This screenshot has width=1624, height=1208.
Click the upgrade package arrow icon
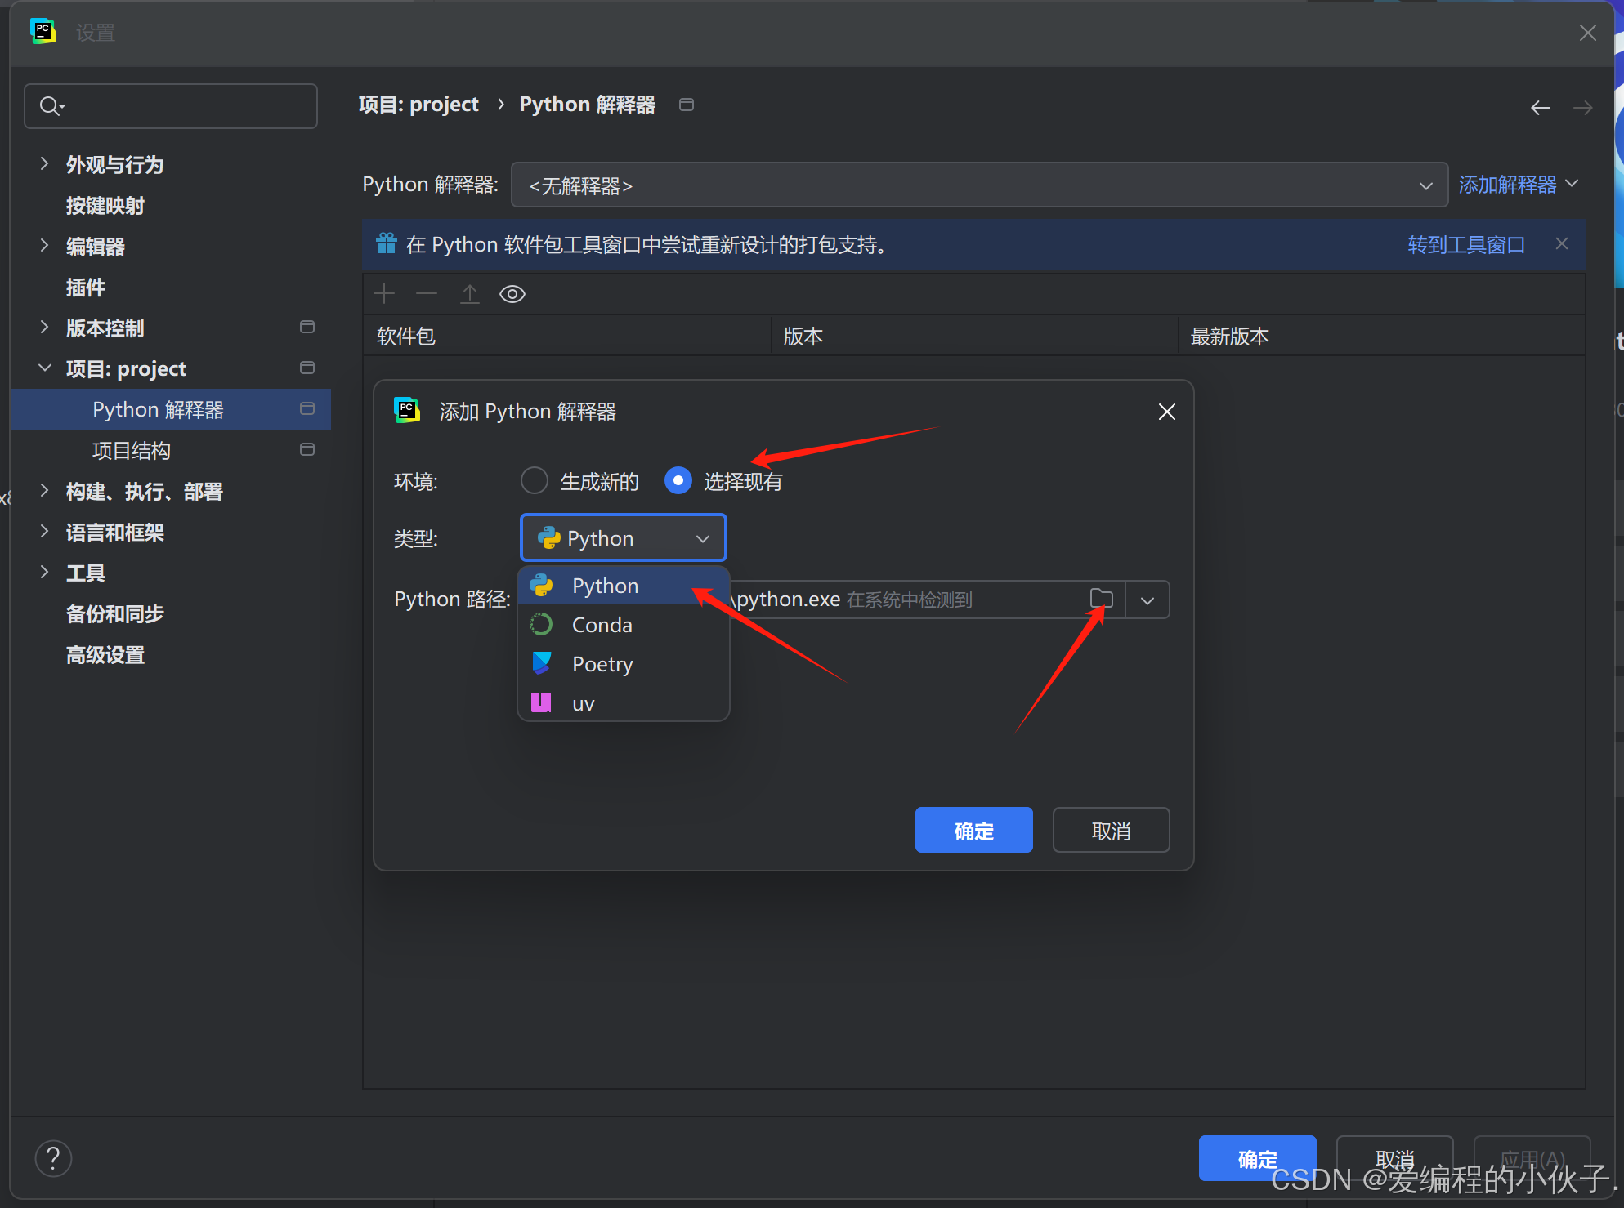point(469,294)
